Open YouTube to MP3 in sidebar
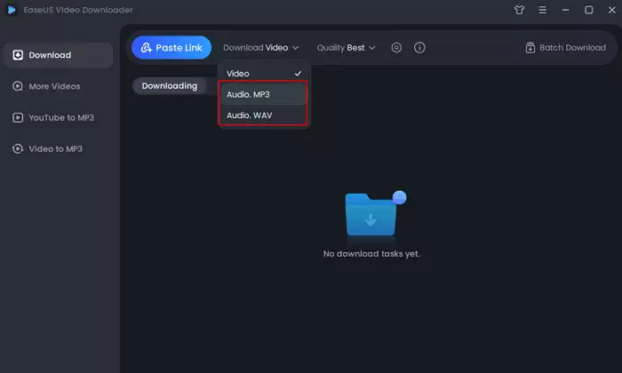Screen dimensions: 622x373 tap(53, 118)
